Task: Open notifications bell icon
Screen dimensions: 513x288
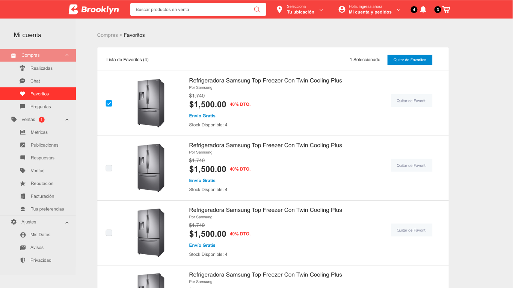Action: 423,9
